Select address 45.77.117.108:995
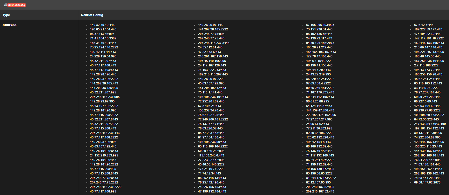Screen dimensions: 449x195 pyautogui.click(x=103, y=191)
